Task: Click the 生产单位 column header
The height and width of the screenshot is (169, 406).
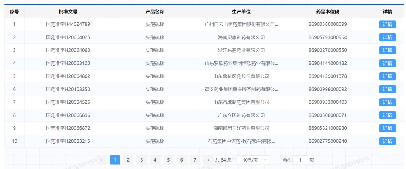Action: pyautogui.click(x=241, y=12)
